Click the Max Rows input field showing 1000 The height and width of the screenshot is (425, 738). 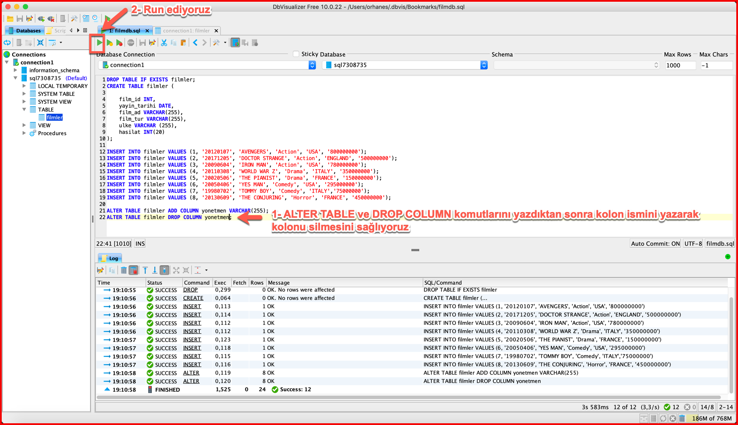pyautogui.click(x=680, y=65)
